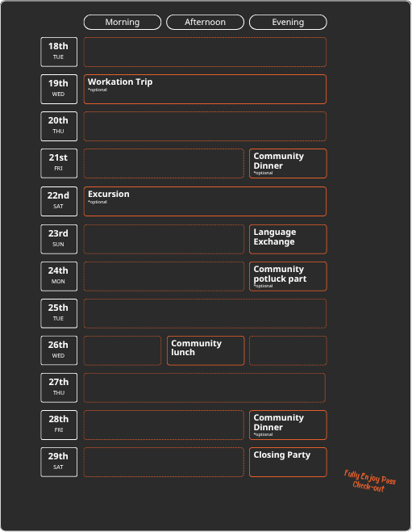Open the Community lunch event
Screen dimensions: 412x532
[x=206, y=351]
